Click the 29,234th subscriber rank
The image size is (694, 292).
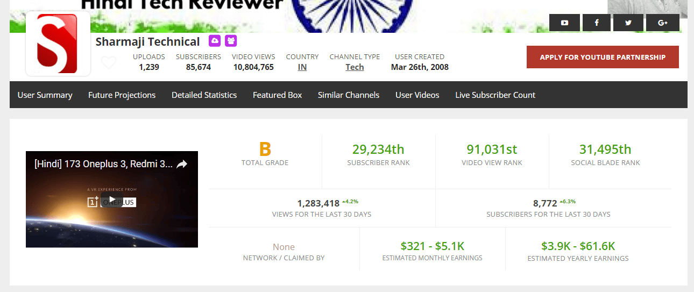pos(378,149)
